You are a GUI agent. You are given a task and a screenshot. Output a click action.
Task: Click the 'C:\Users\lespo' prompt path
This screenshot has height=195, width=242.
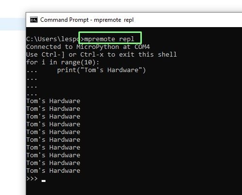(53, 39)
